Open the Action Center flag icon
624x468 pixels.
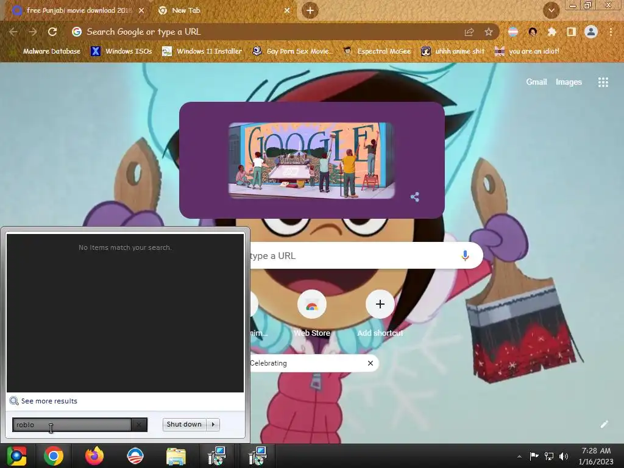(x=534, y=456)
